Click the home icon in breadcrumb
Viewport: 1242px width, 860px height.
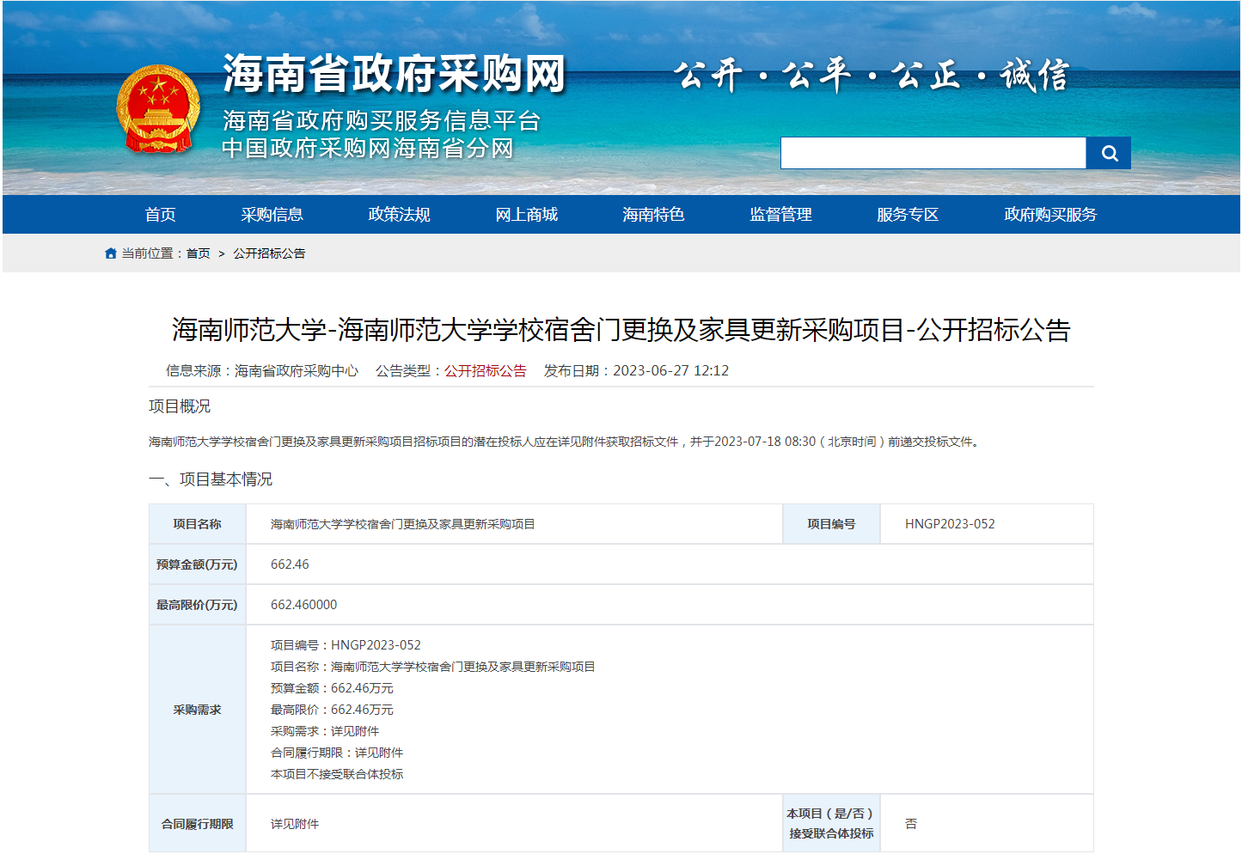point(110,253)
